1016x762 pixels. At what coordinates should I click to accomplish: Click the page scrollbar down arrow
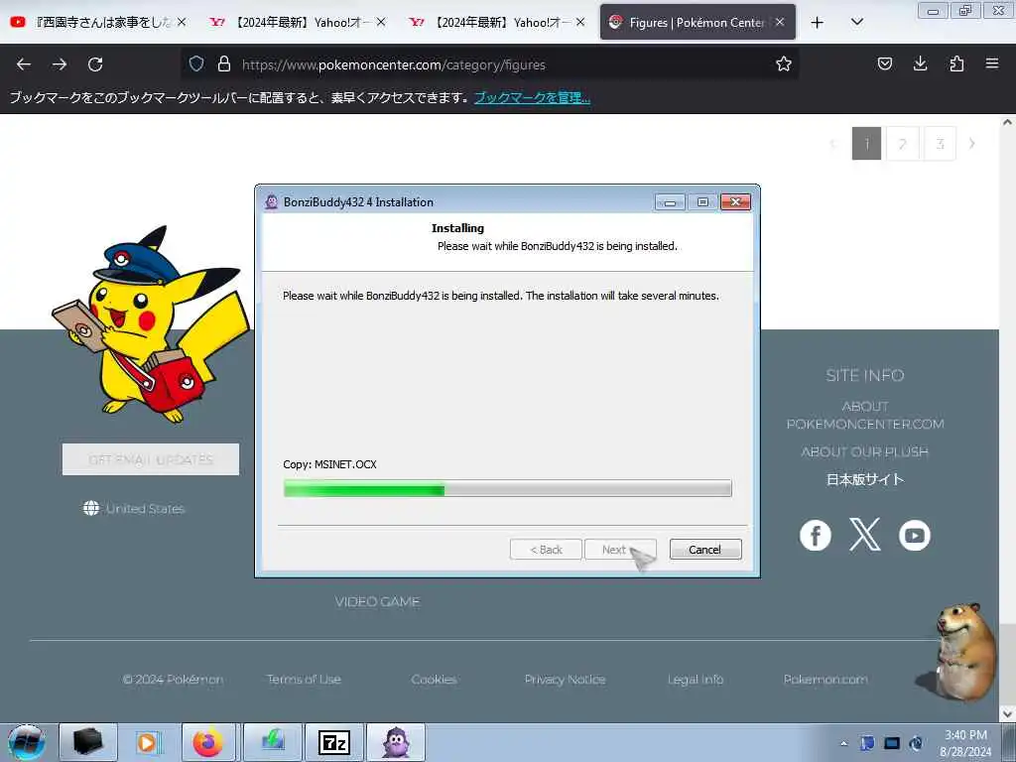pyautogui.click(x=1007, y=713)
